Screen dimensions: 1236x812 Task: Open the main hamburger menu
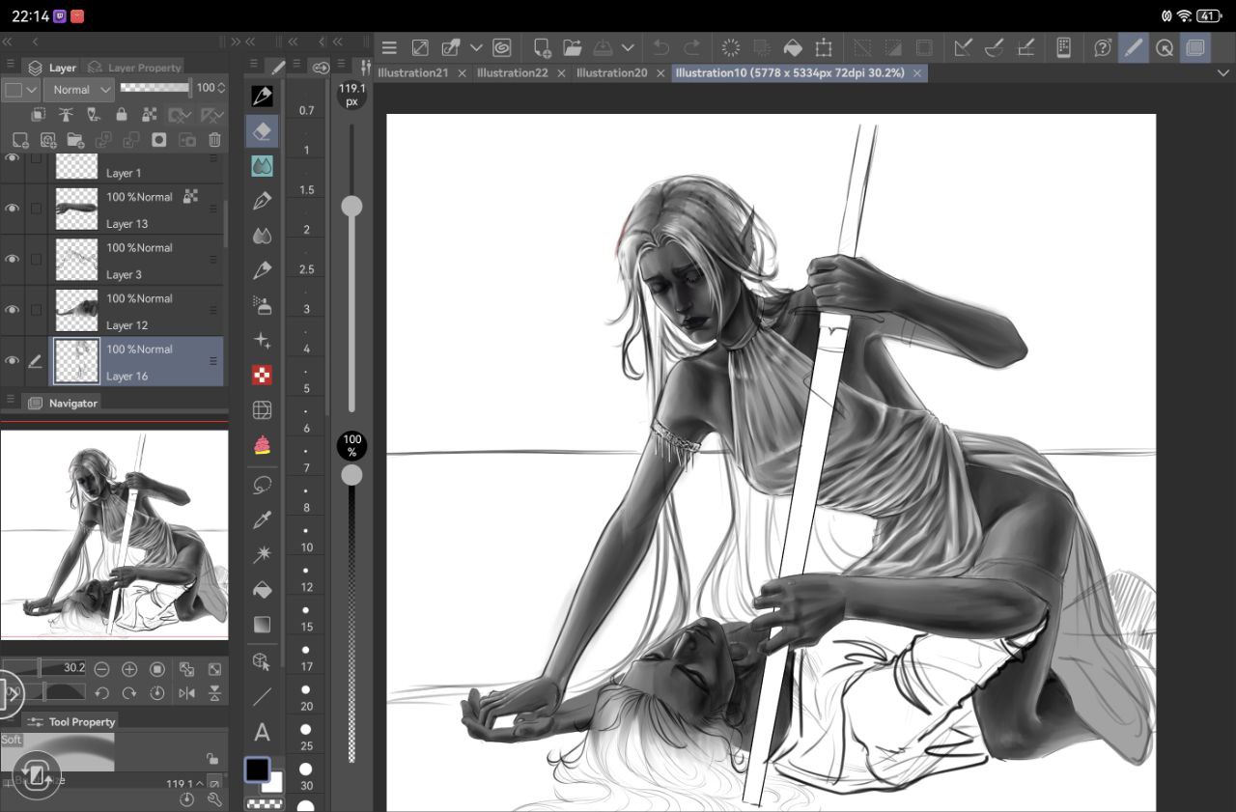(389, 47)
